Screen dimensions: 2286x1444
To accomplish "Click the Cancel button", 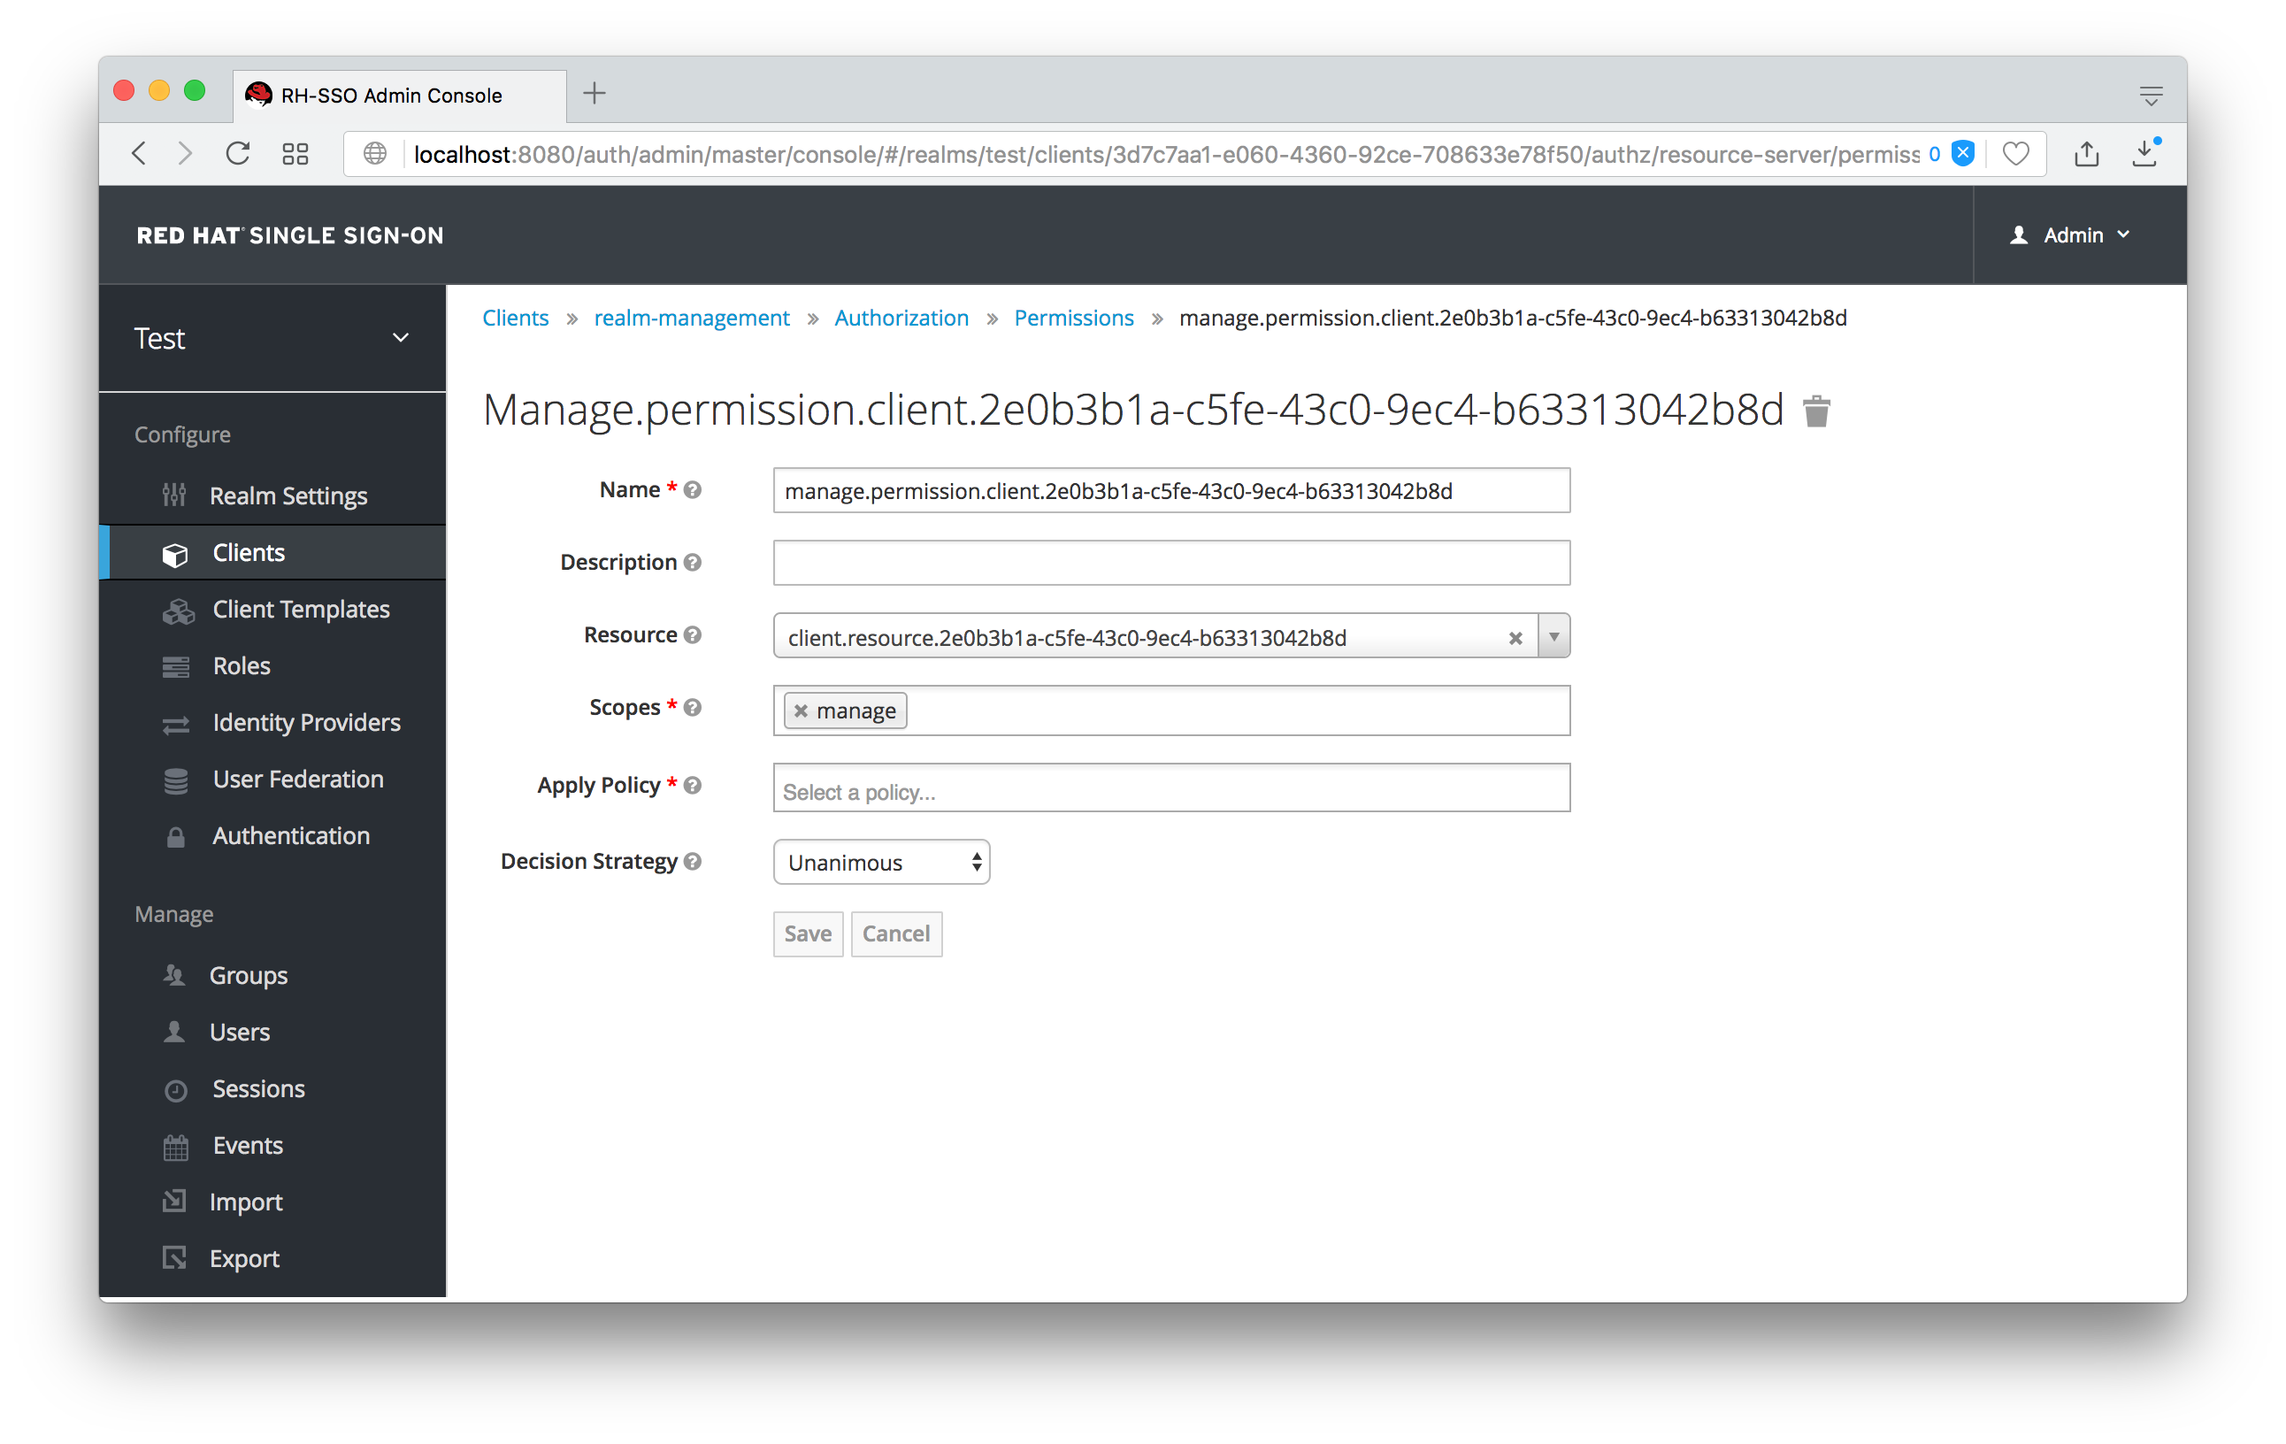I will point(898,932).
